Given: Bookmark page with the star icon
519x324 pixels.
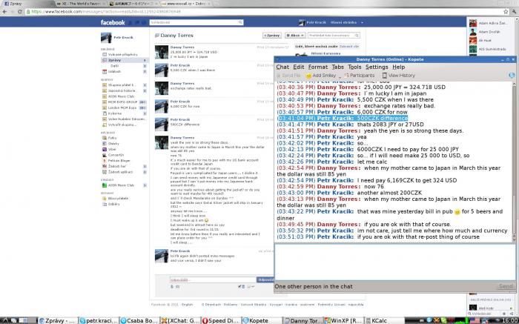Looking at the screenshot, I should click(506, 12).
